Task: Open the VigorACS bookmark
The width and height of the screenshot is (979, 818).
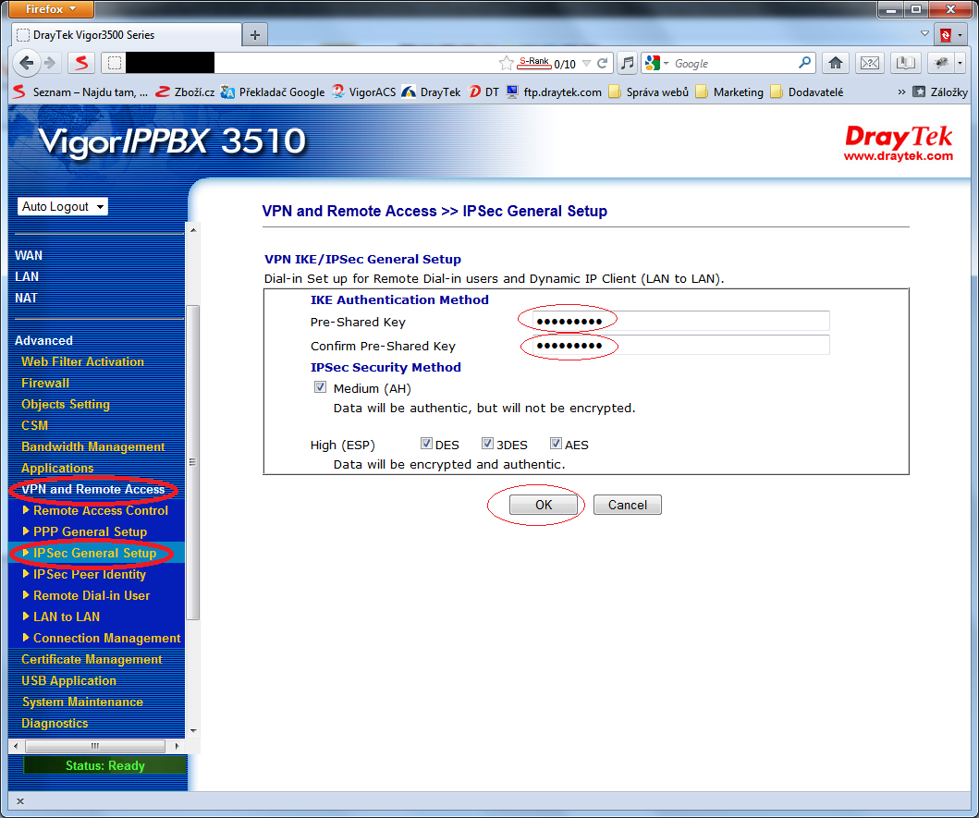Action: pyautogui.click(x=363, y=92)
